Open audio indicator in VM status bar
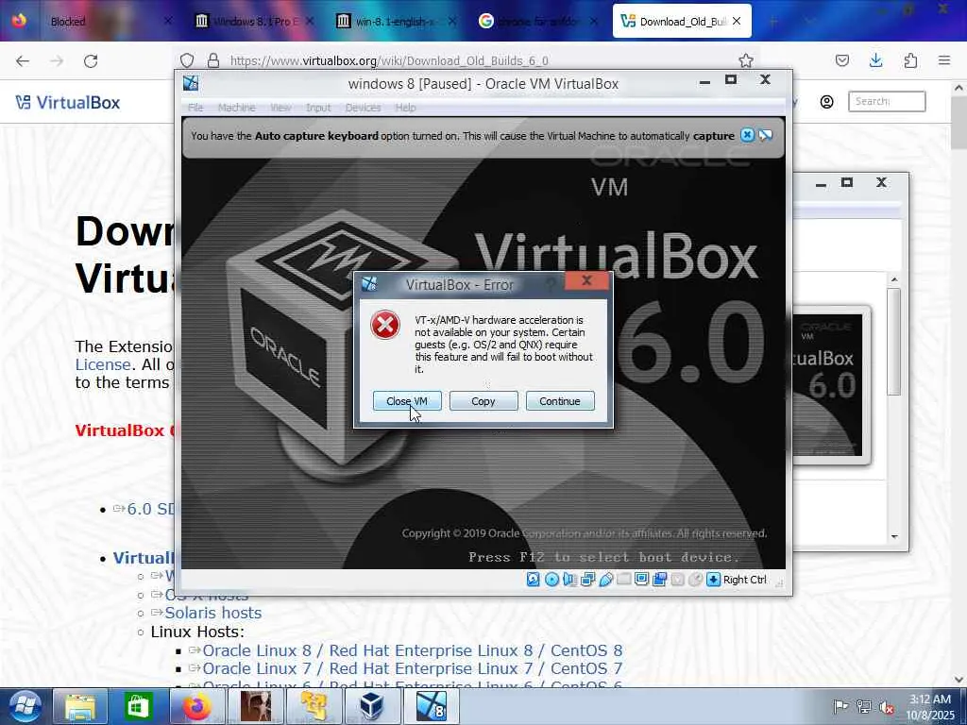 [569, 580]
